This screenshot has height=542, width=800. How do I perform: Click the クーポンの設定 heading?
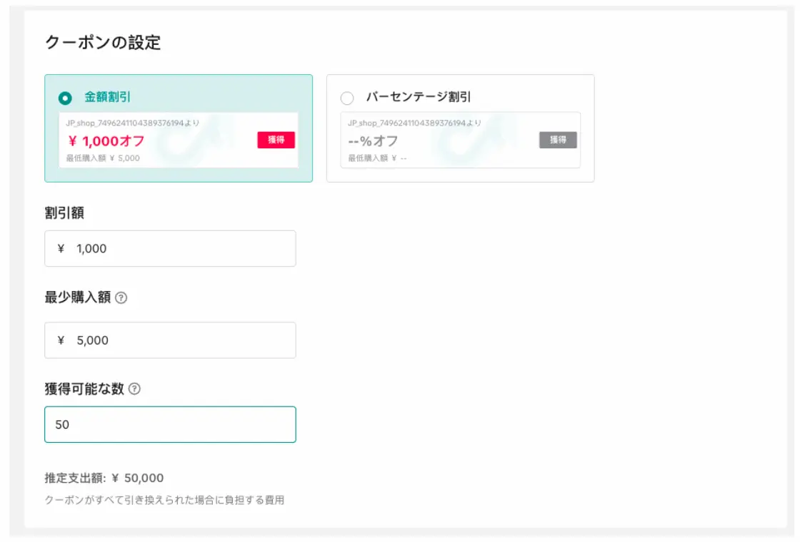pos(103,42)
